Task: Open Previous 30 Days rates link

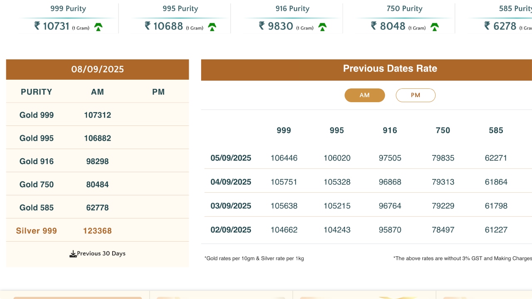Action: (x=101, y=254)
